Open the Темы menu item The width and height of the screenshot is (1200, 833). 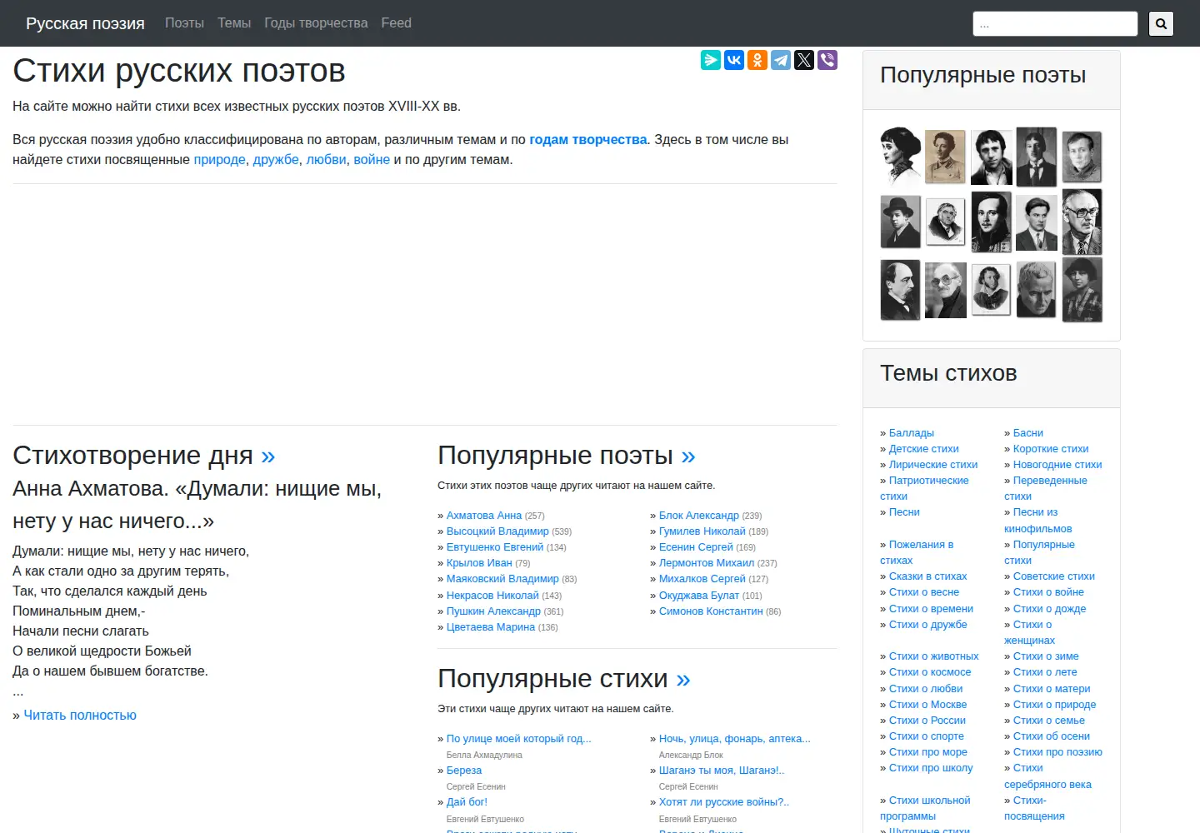(x=234, y=23)
